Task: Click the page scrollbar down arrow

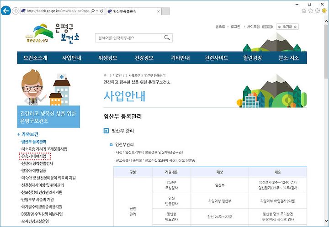Action: point(326,221)
